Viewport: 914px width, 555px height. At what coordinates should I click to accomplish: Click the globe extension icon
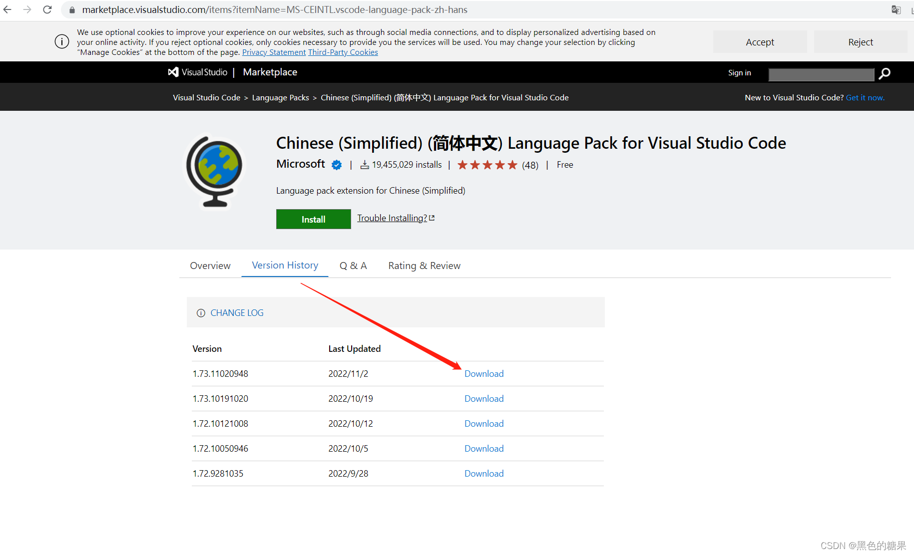[215, 171]
